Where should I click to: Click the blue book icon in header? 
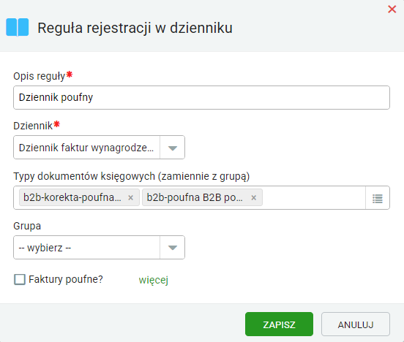[18, 27]
